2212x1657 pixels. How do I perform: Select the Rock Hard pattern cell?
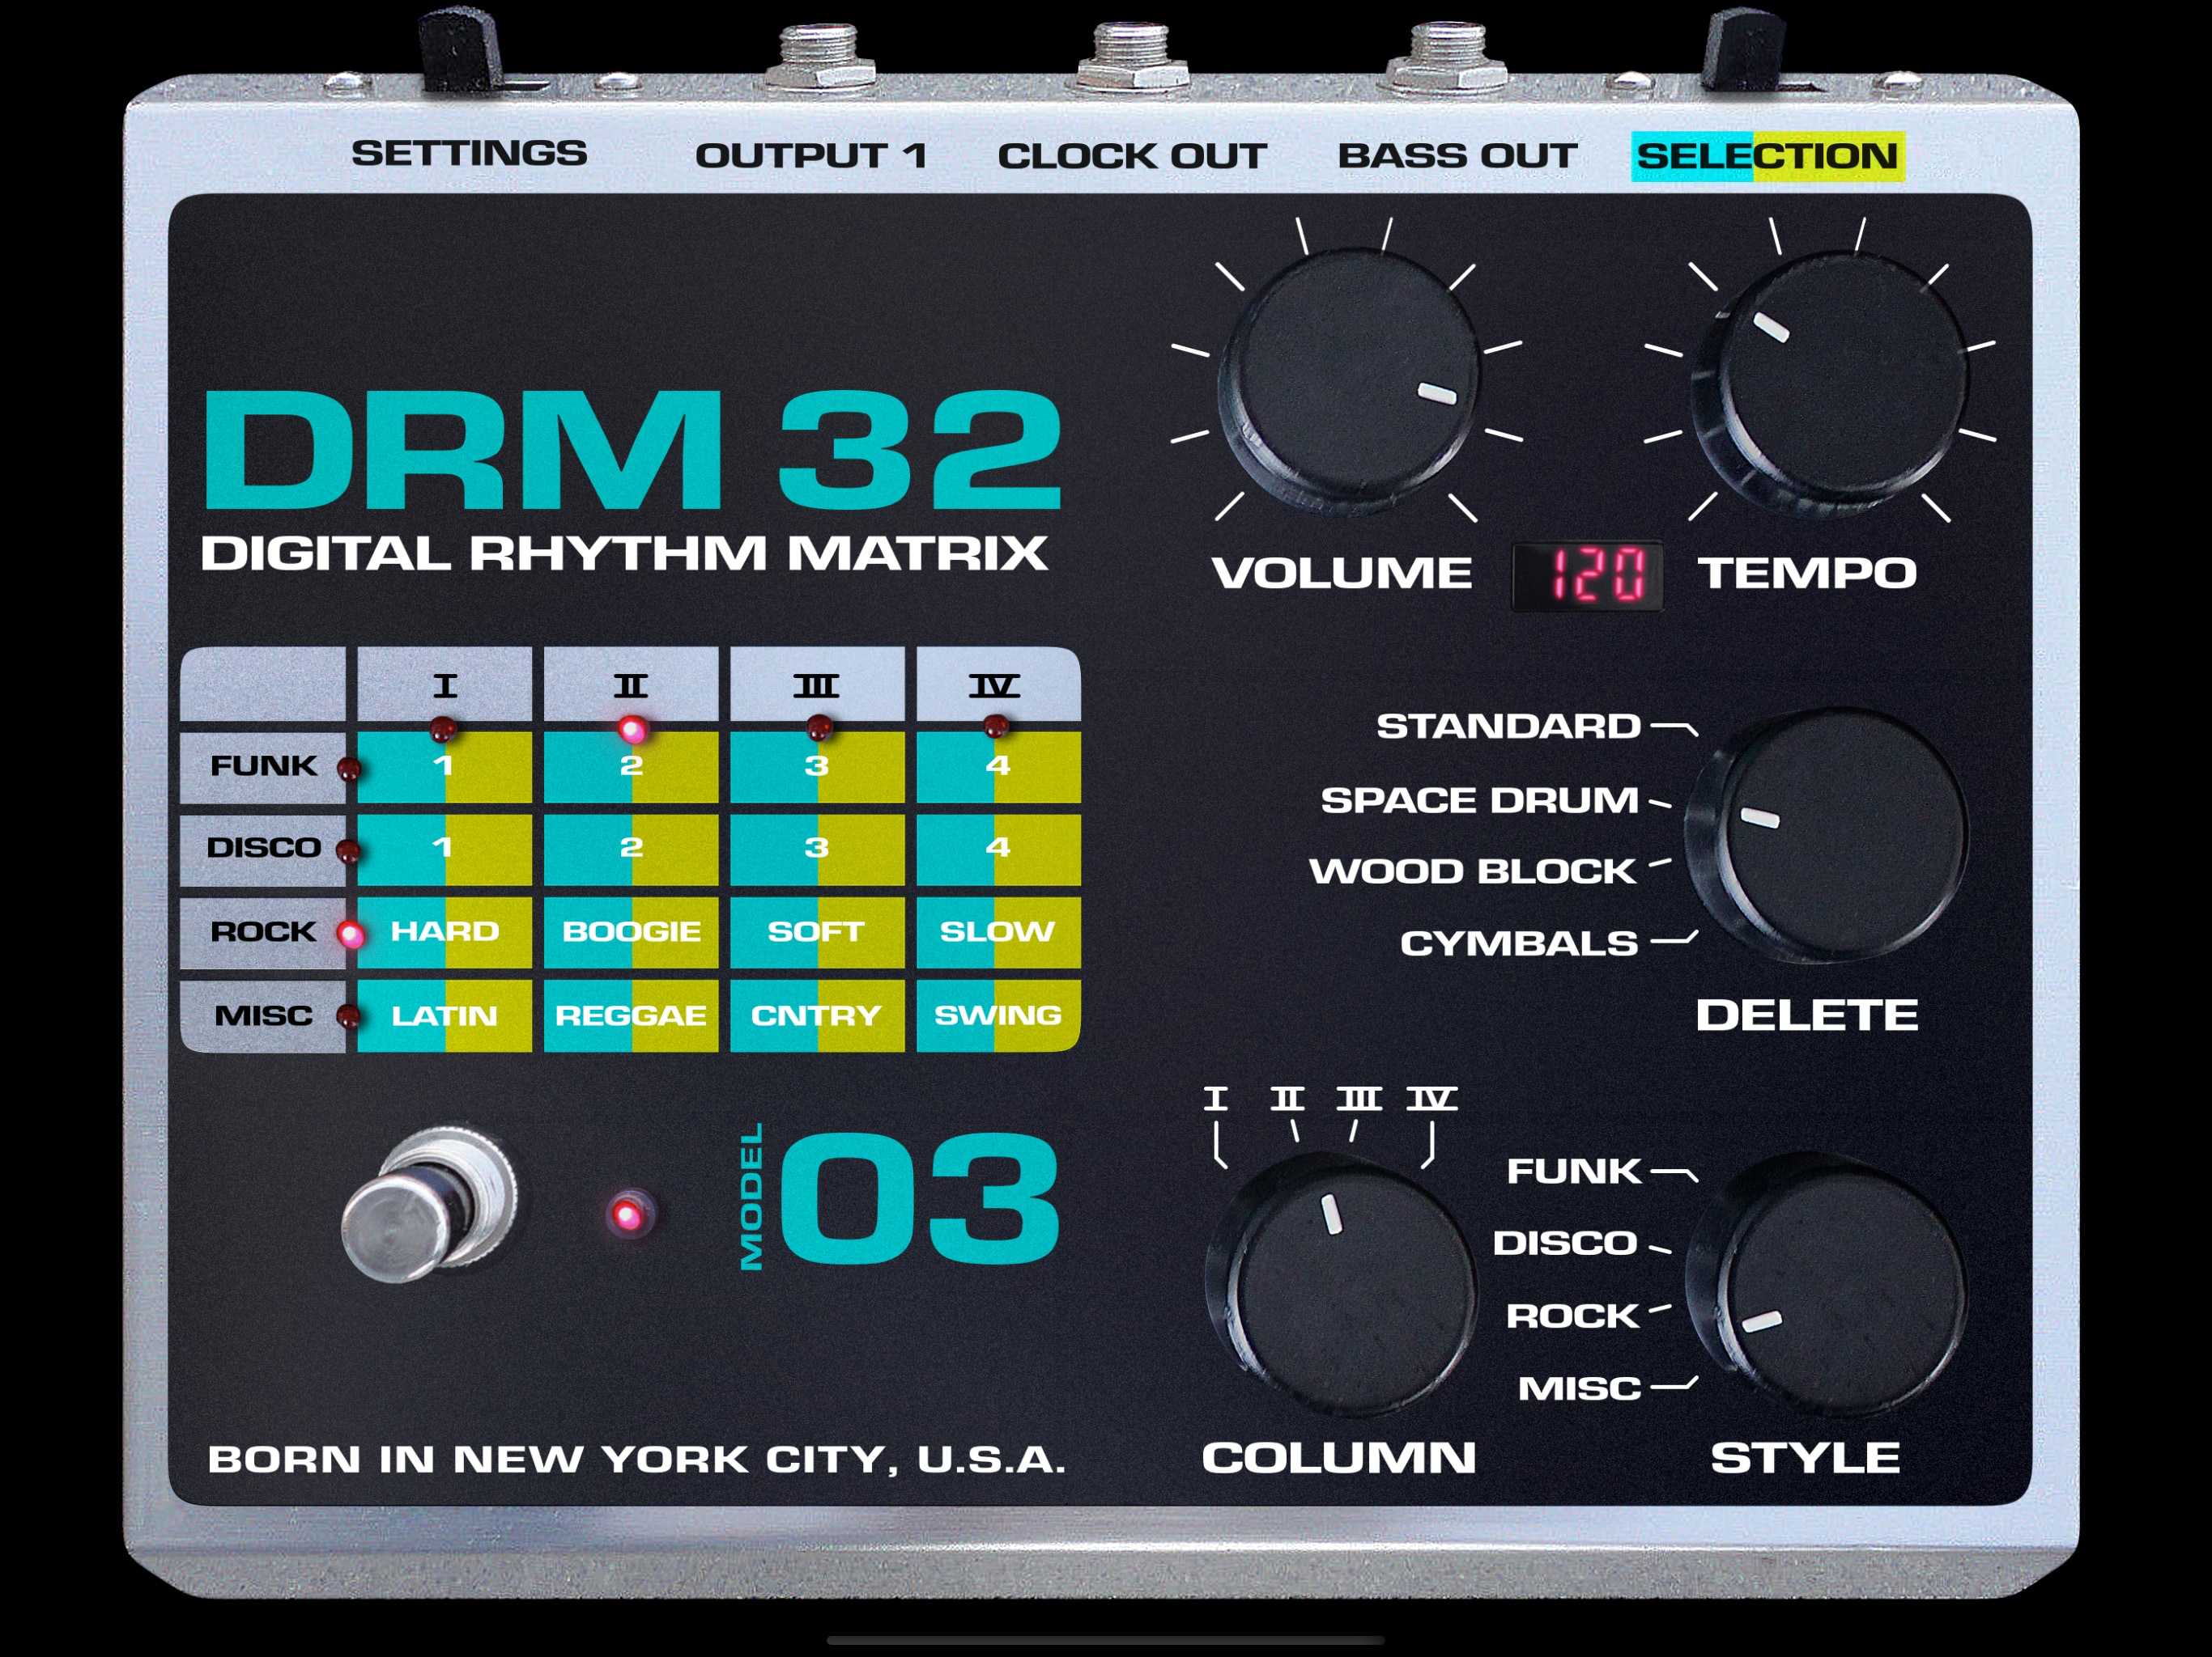pos(444,931)
